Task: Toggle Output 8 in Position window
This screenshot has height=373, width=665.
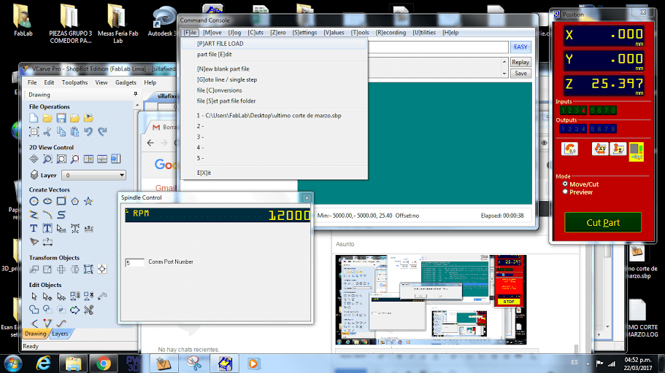Action: pos(613,129)
